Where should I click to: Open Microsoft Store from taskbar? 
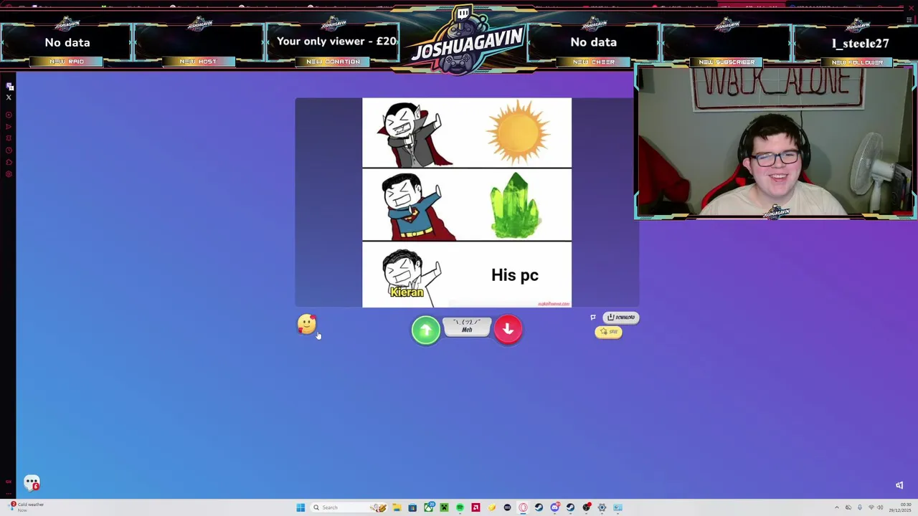[x=412, y=507]
